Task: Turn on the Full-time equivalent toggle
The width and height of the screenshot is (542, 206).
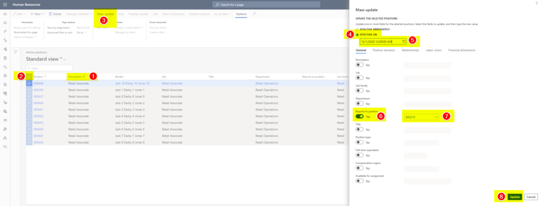Action: coord(360,155)
